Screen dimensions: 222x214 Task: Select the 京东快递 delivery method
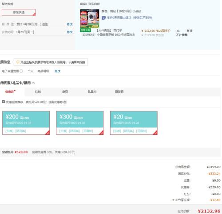[x=19, y=12]
